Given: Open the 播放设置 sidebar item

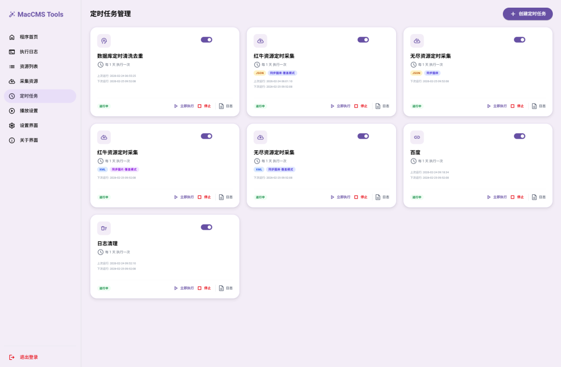Looking at the screenshot, I should [x=28, y=111].
